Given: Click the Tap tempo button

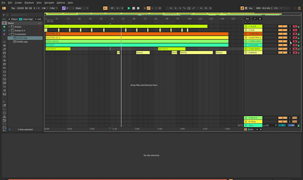Looking at the screenshot, I should coord(13,8).
